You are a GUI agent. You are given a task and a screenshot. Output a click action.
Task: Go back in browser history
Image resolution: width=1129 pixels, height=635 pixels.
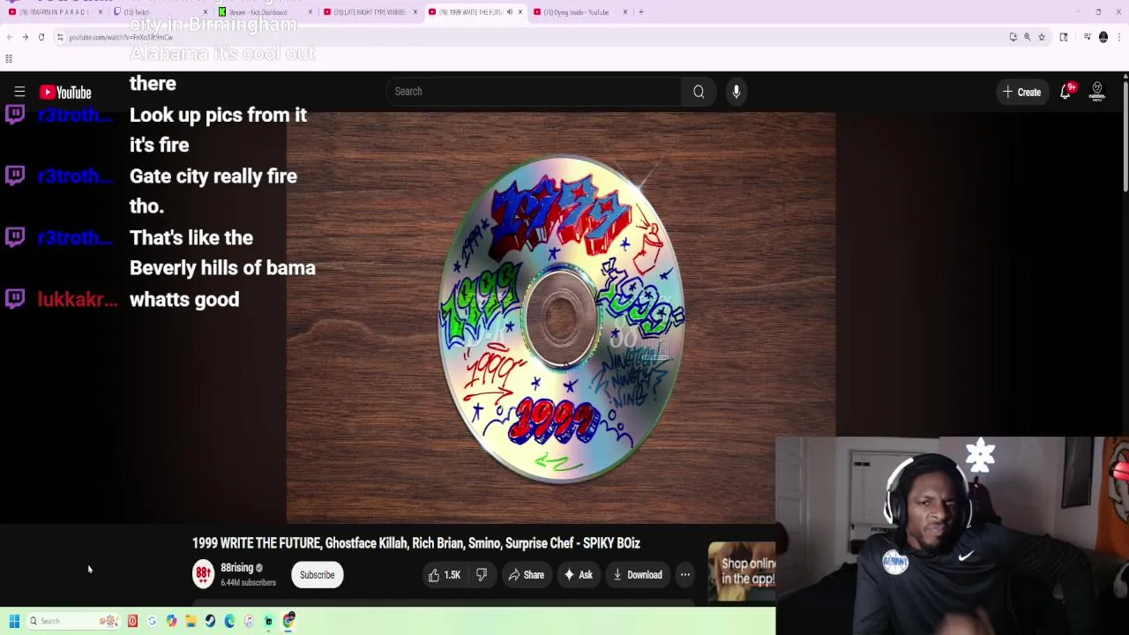9,37
